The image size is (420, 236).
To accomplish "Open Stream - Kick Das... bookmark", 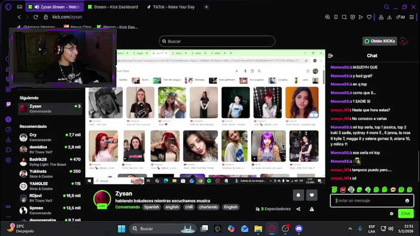I will (x=118, y=27).
